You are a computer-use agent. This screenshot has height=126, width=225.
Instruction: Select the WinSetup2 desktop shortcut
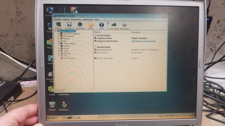click(64, 106)
